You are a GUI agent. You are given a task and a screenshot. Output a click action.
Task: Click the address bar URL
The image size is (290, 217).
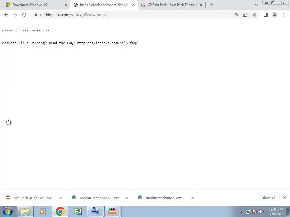pyautogui.click(x=73, y=15)
